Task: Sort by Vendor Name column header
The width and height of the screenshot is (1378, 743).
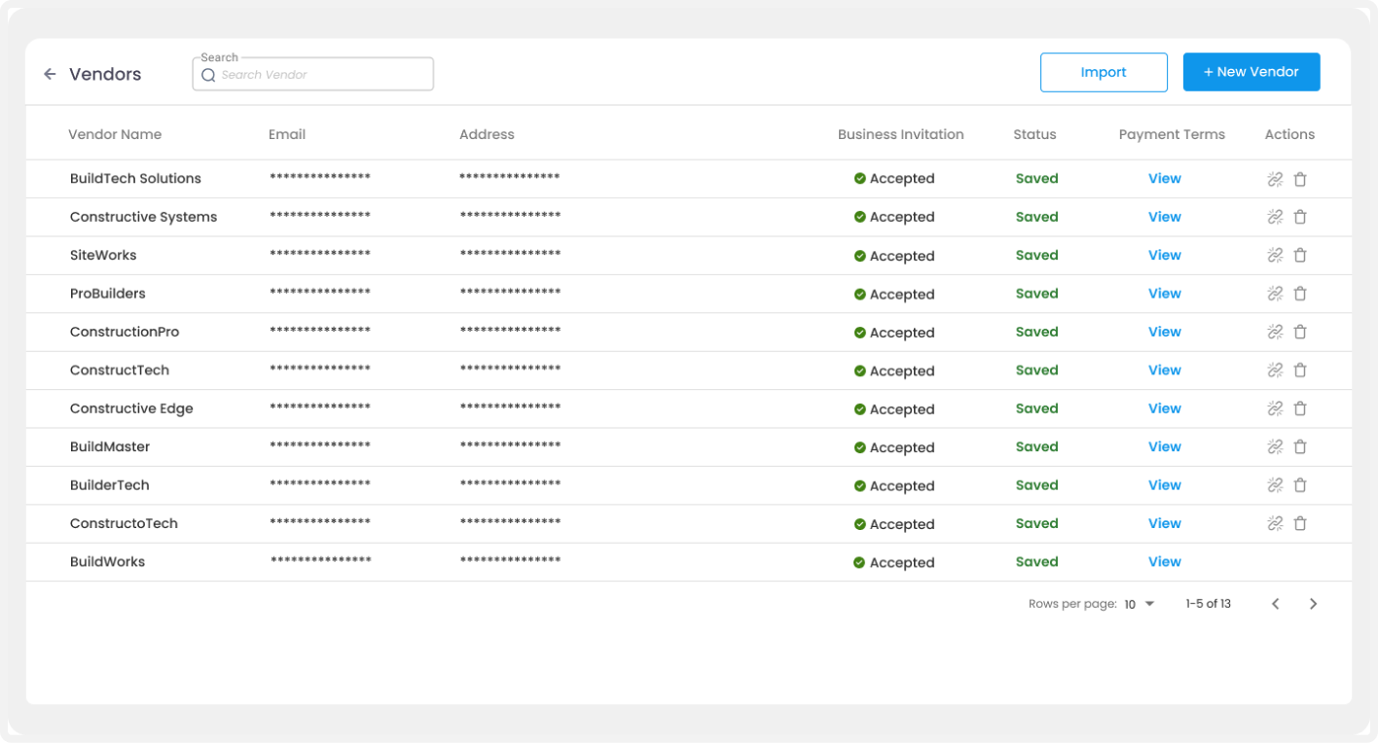Action: [115, 134]
